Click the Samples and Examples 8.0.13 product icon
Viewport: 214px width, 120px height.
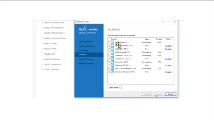pos(112,72)
